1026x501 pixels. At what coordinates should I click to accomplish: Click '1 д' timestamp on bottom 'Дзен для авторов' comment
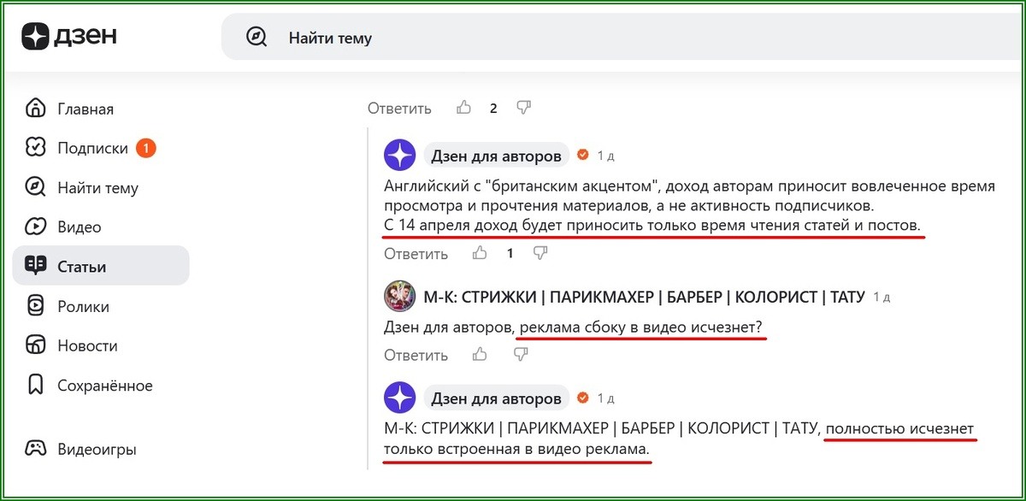click(605, 398)
